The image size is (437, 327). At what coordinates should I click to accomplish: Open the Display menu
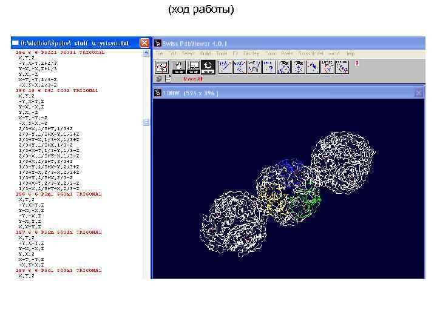point(251,53)
